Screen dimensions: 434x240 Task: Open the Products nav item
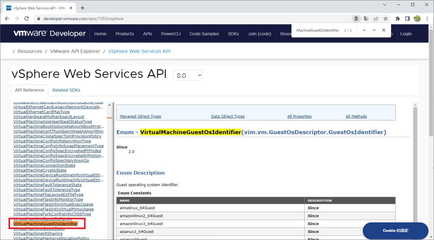124,34
